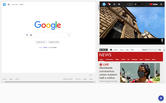Viewport: 166px width, 103px height.
Task: Click the Google logo
Action: pyautogui.click(x=48, y=25)
